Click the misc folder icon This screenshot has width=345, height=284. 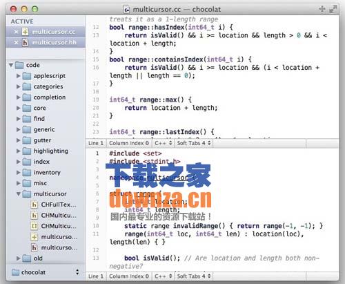click(27, 183)
